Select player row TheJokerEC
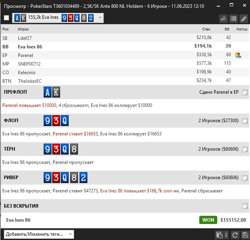Viewport: 250px width, 240px height. pyautogui.click(x=125, y=81)
